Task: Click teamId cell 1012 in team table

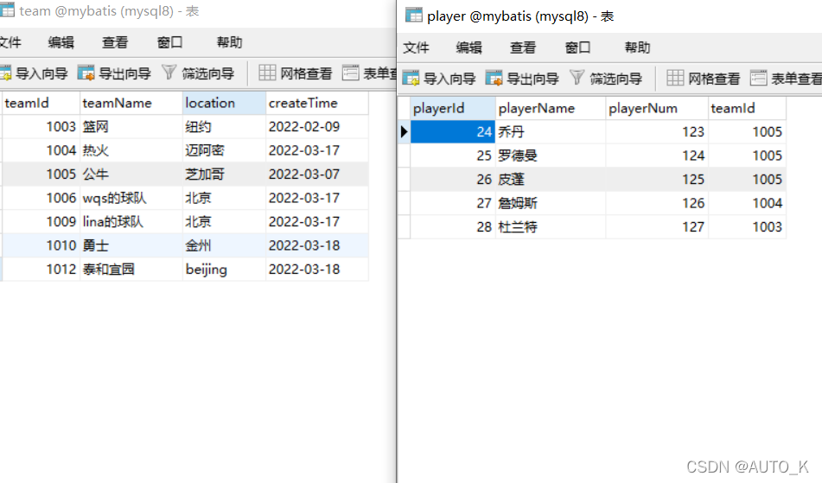Action: 41,270
